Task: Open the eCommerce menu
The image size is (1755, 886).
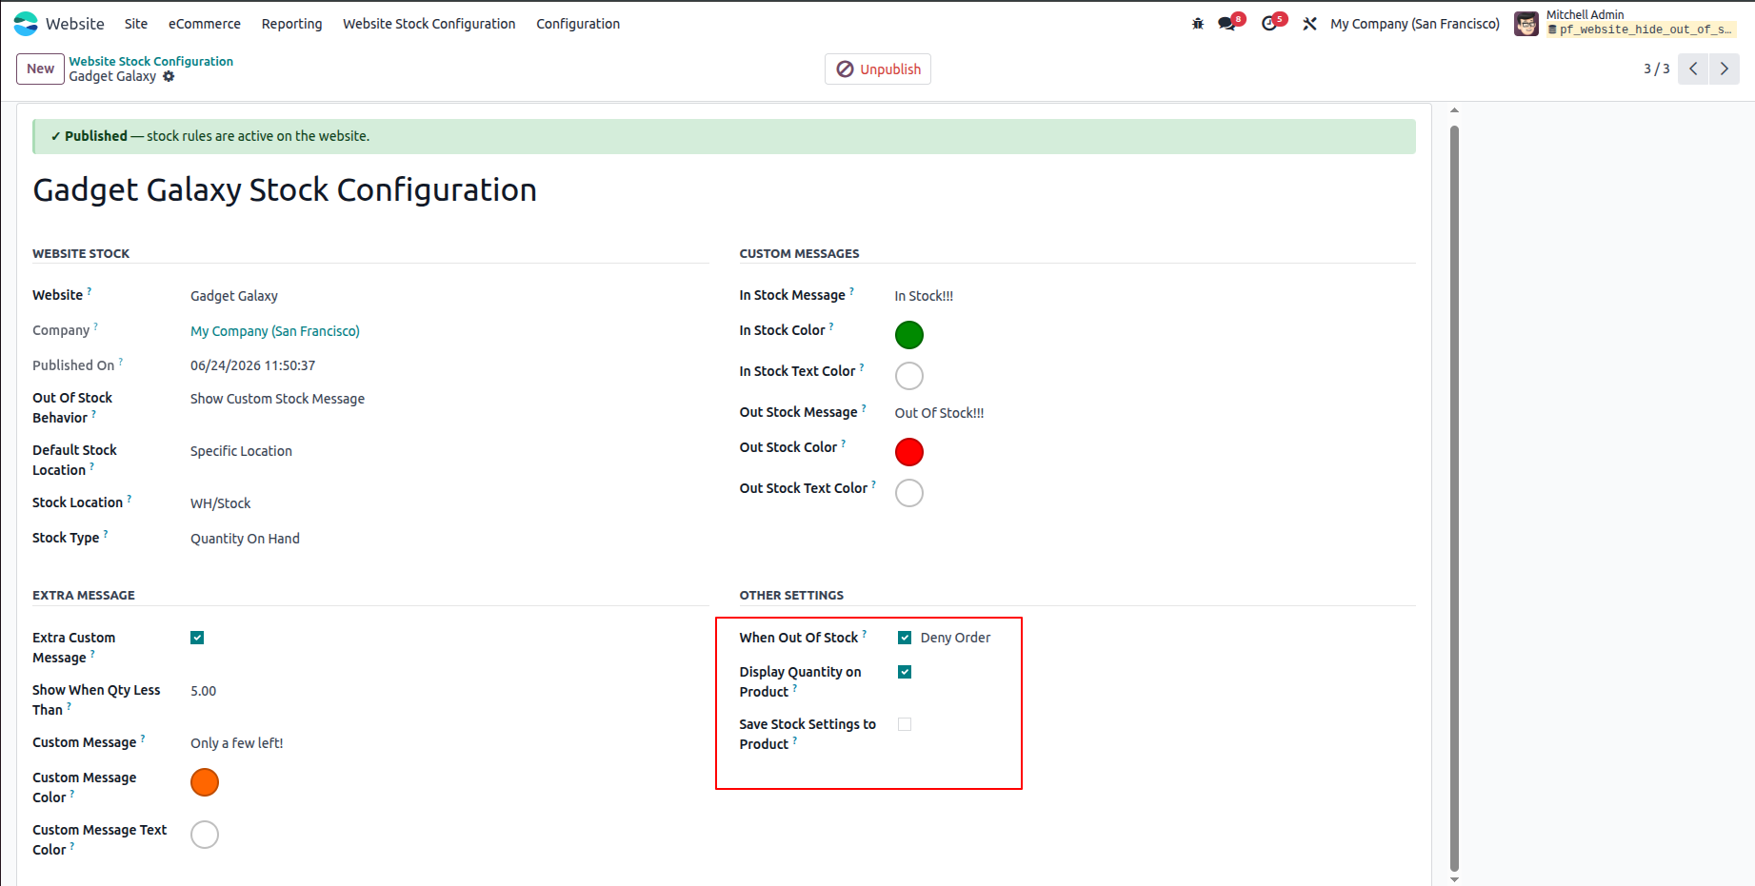Action: [x=205, y=24]
